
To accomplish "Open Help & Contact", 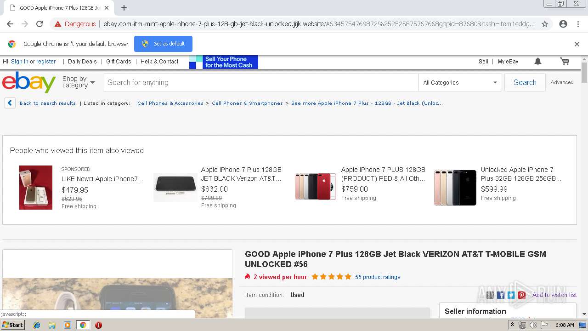I will pos(159,61).
